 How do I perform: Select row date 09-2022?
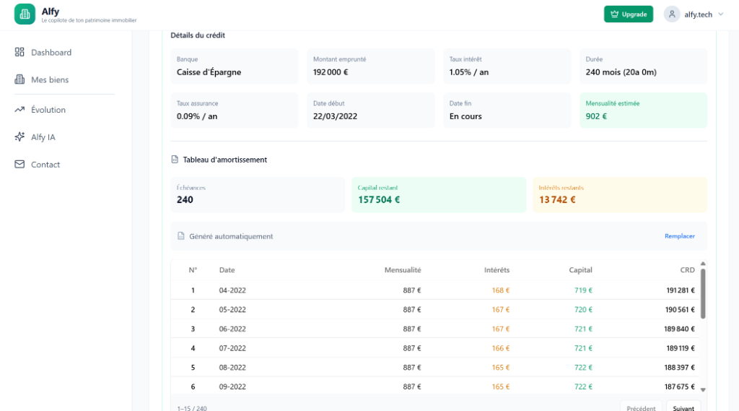(x=232, y=386)
